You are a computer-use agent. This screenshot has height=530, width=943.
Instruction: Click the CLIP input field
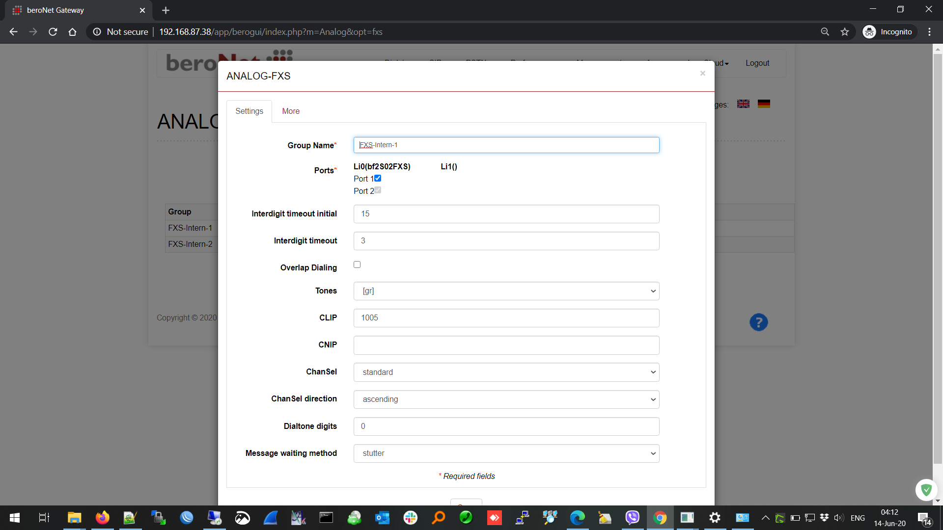pos(506,318)
